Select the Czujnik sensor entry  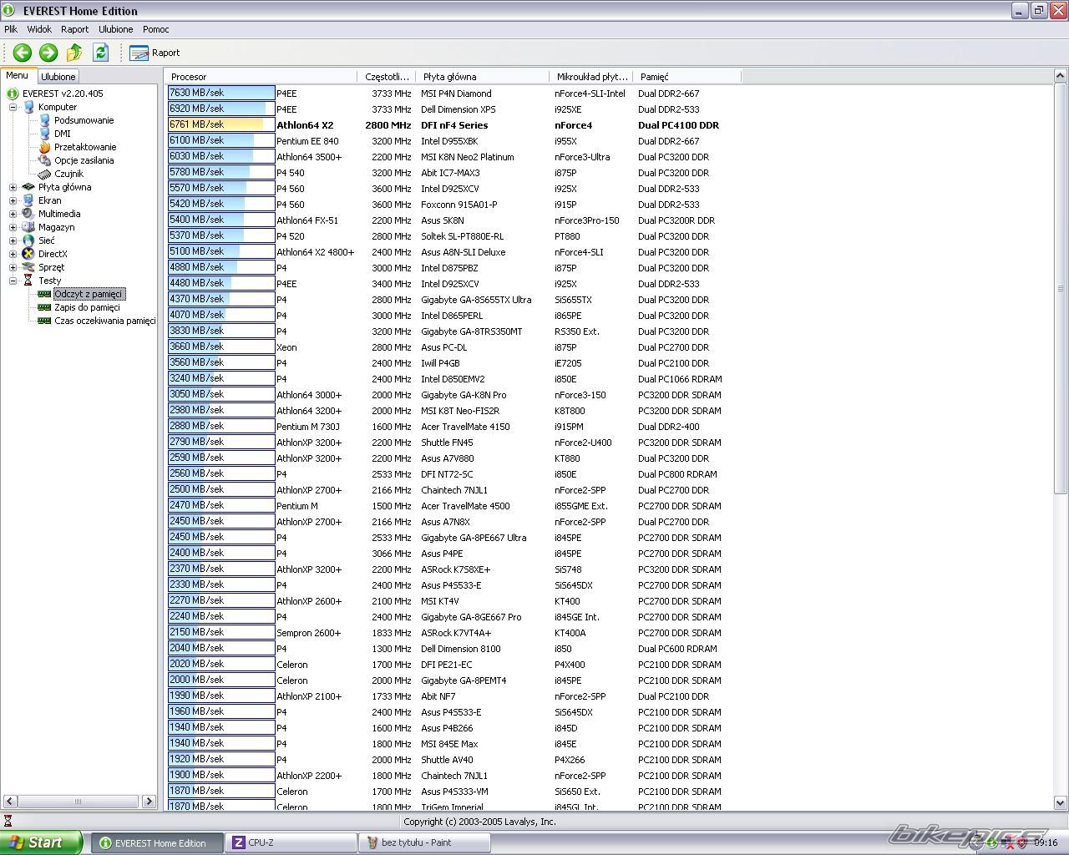(68, 174)
